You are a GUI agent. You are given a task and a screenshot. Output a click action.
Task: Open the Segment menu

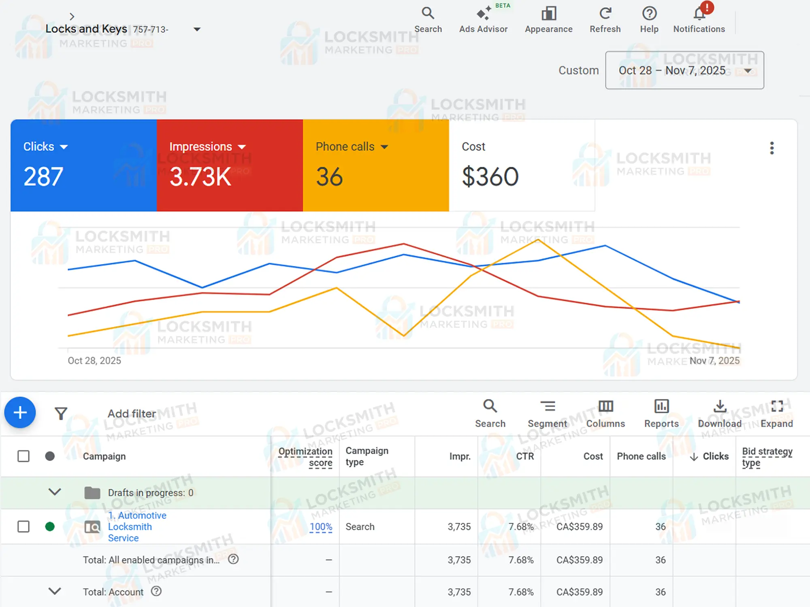tap(548, 413)
